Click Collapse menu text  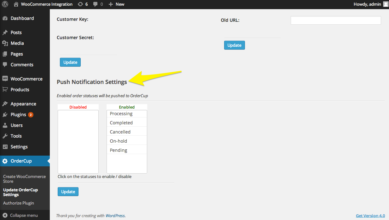pyautogui.click(x=24, y=215)
